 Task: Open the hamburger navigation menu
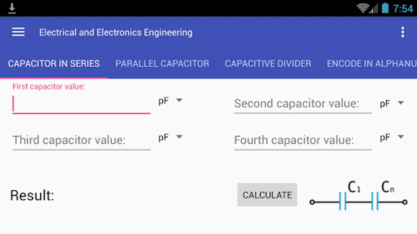[x=18, y=32]
